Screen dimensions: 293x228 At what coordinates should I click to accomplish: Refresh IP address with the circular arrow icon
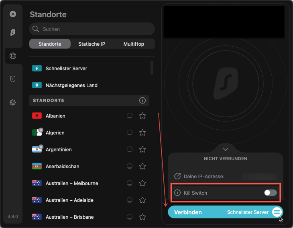pyautogui.click(x=177, y=176)
